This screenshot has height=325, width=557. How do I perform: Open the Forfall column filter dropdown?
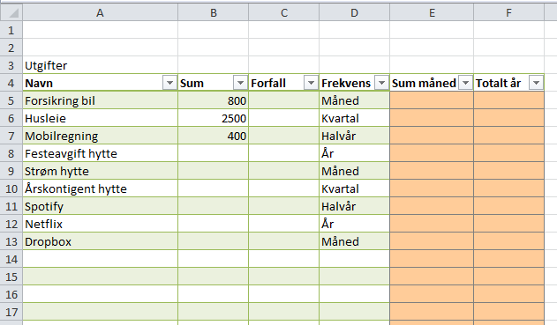pyautogui.click(x=312, y=83)
